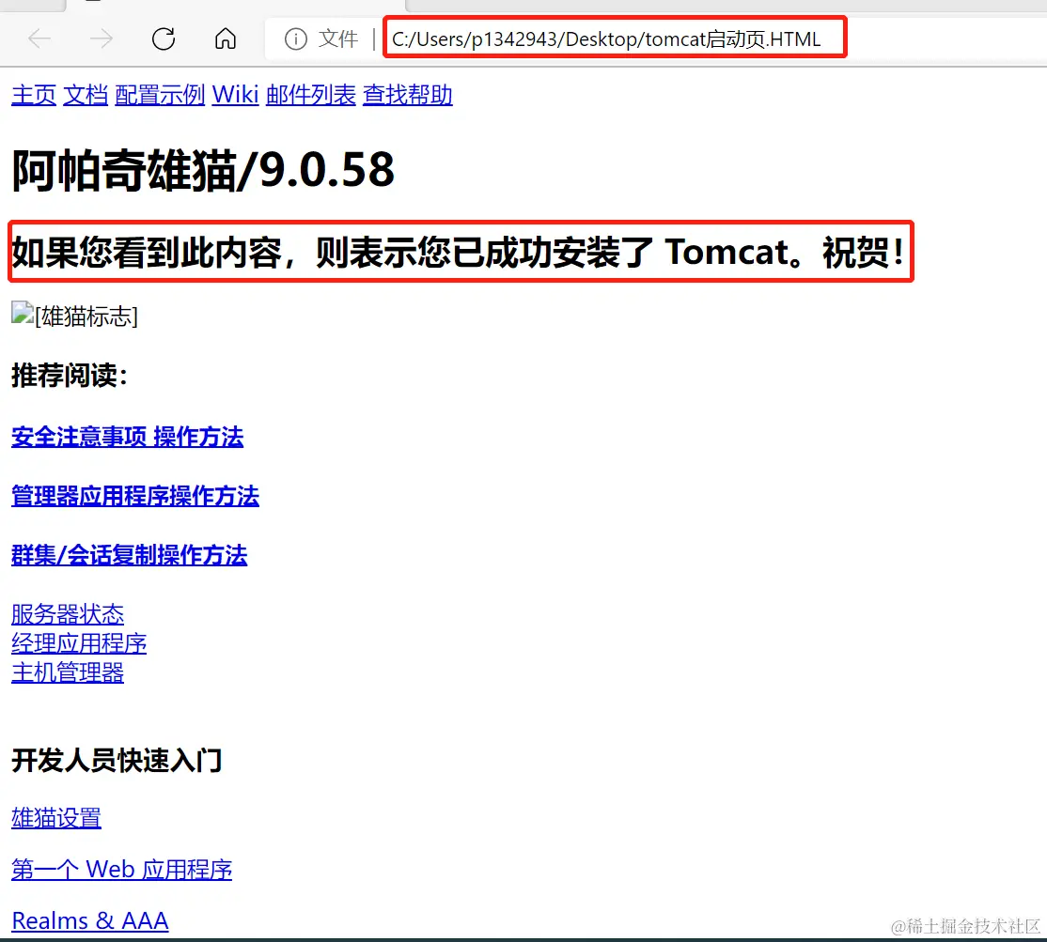The height and width of the screenshot is (942, 1047).
Task: Click the Tomcat 祝贺 success message
Action: click(459, 253)
